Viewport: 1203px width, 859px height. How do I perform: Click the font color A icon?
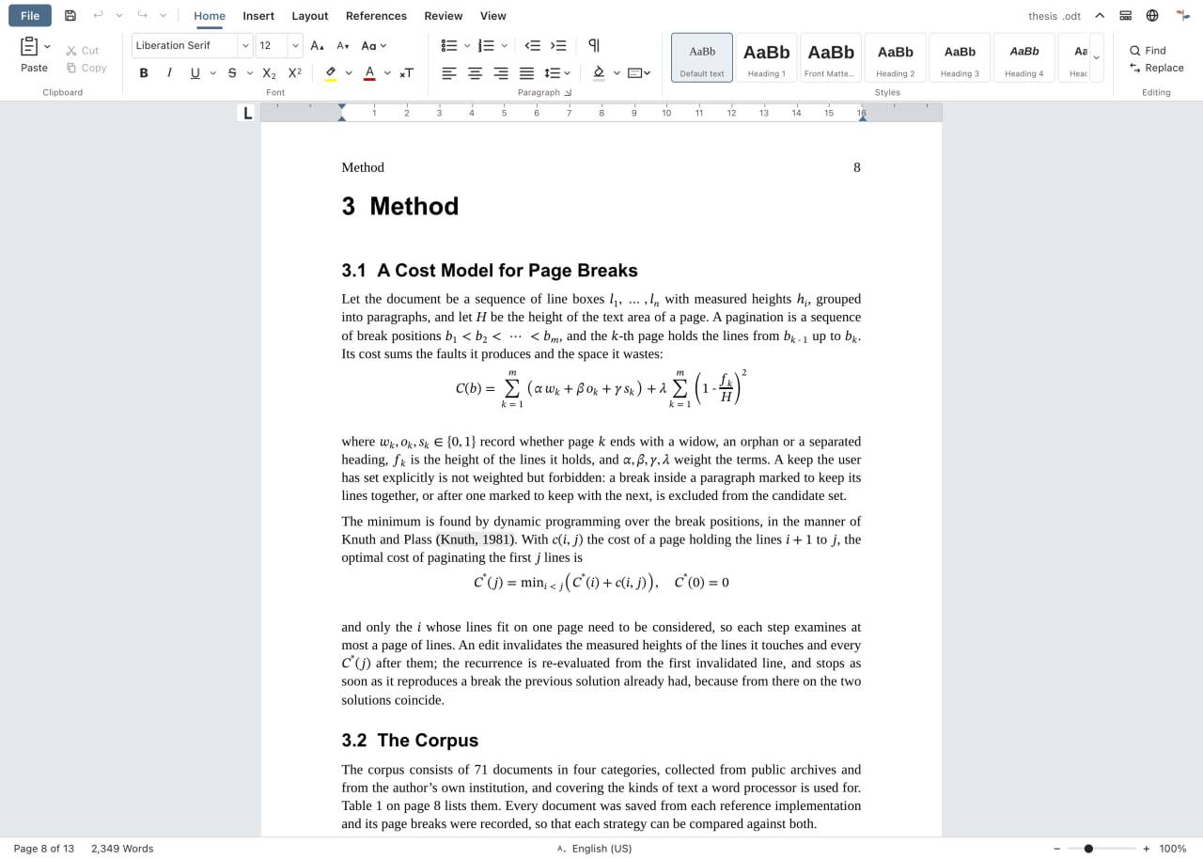coord(369,71)
